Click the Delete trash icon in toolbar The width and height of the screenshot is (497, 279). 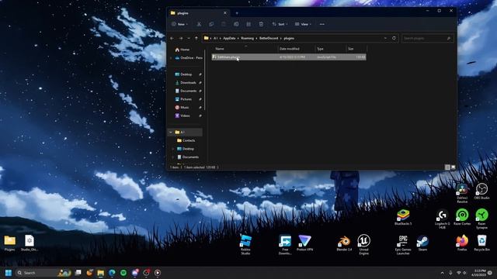(x=261, y=24)
